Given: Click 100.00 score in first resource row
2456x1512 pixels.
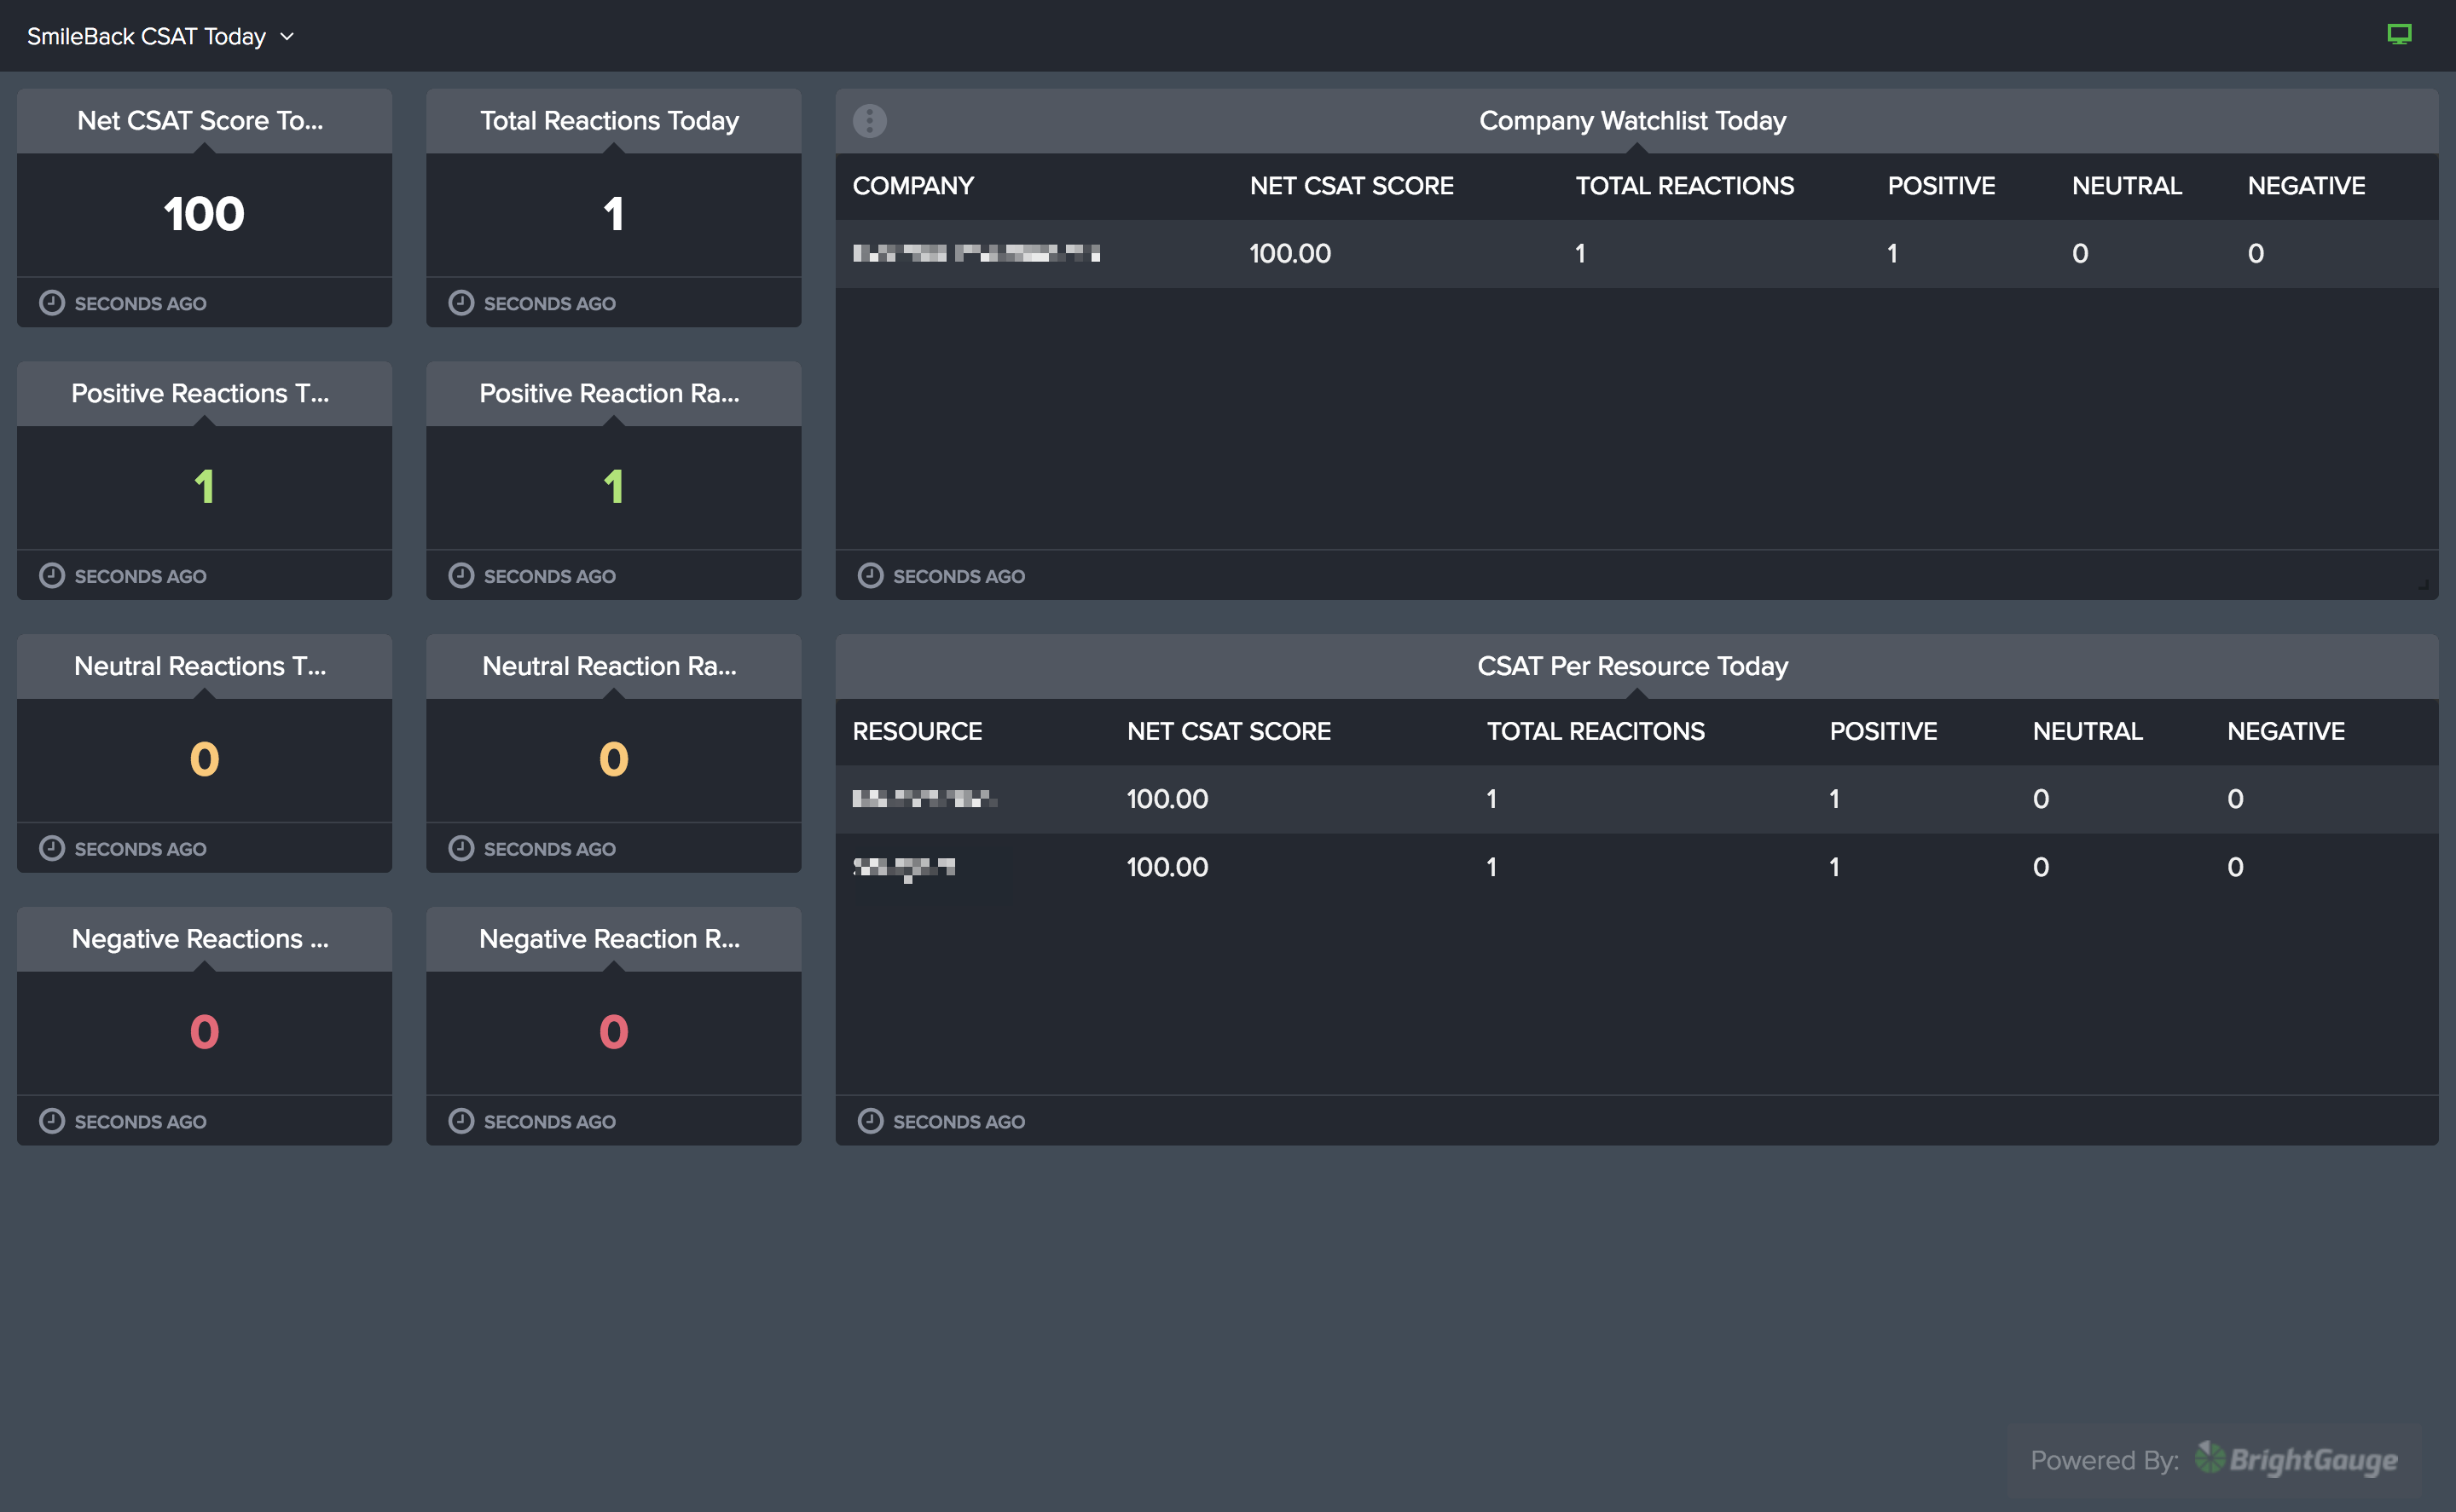Looking at the screenshot, I should pyautogui.click(x=1167, y=800).
